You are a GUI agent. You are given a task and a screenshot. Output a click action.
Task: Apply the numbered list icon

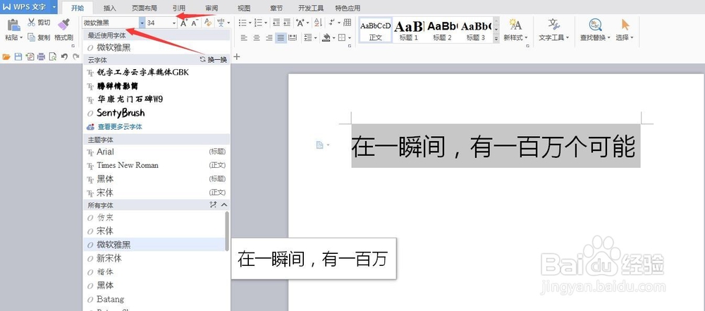click(x=257, y=23)
